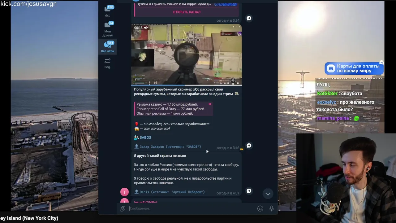
Task: Unmute the xQc video via speaker icon
Action: 146,28
